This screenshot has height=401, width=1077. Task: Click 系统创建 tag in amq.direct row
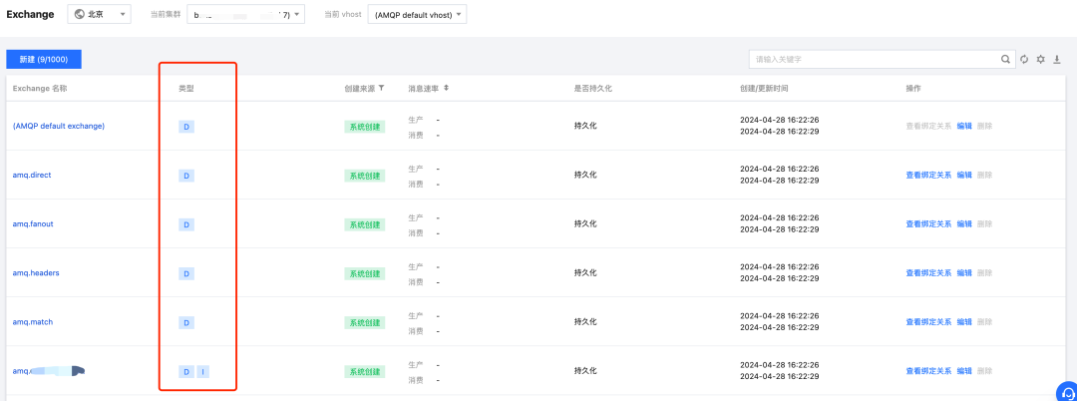coord(365,176)
